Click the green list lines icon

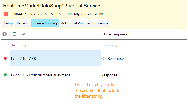pyautogui.click(x=14, y=34)
